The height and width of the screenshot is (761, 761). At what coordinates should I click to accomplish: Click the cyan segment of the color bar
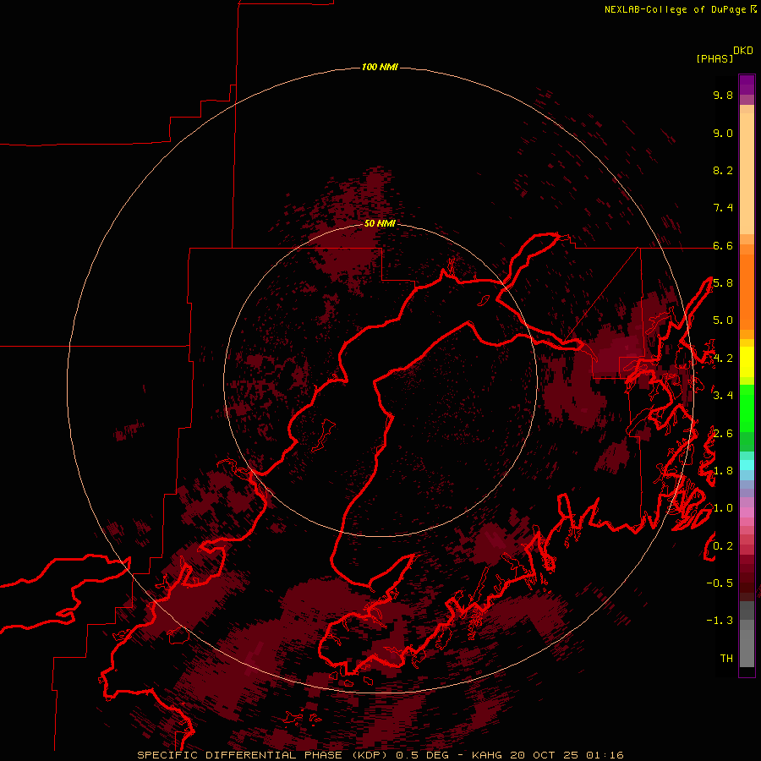coord(747,465)
